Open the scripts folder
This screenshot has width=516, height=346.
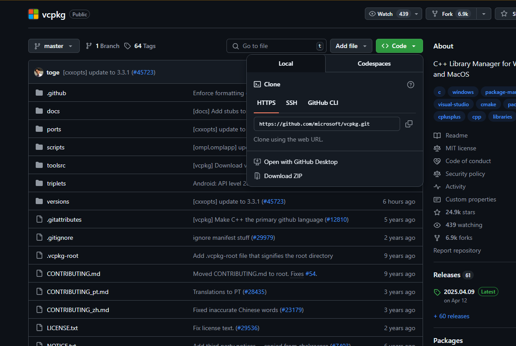point(56,148)
